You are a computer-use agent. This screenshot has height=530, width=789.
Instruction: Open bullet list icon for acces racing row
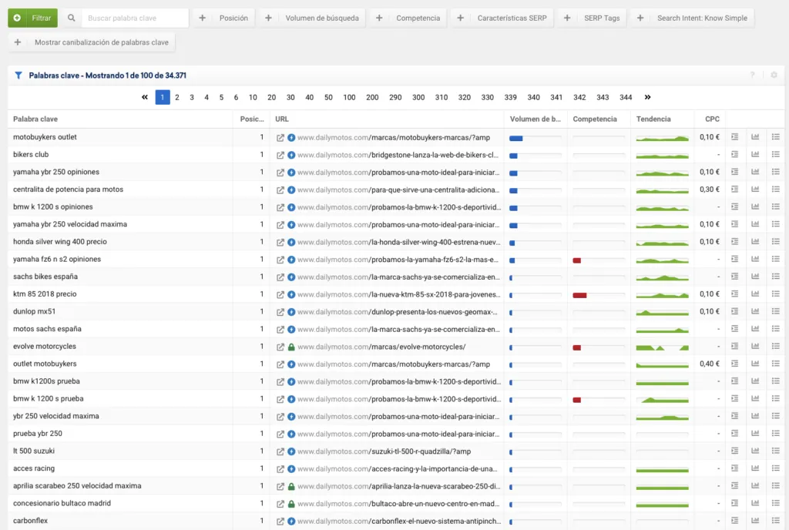coord(775,468)
